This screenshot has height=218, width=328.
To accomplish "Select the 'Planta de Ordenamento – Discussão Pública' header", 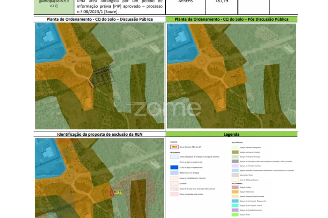I will (x=99, y=19).
